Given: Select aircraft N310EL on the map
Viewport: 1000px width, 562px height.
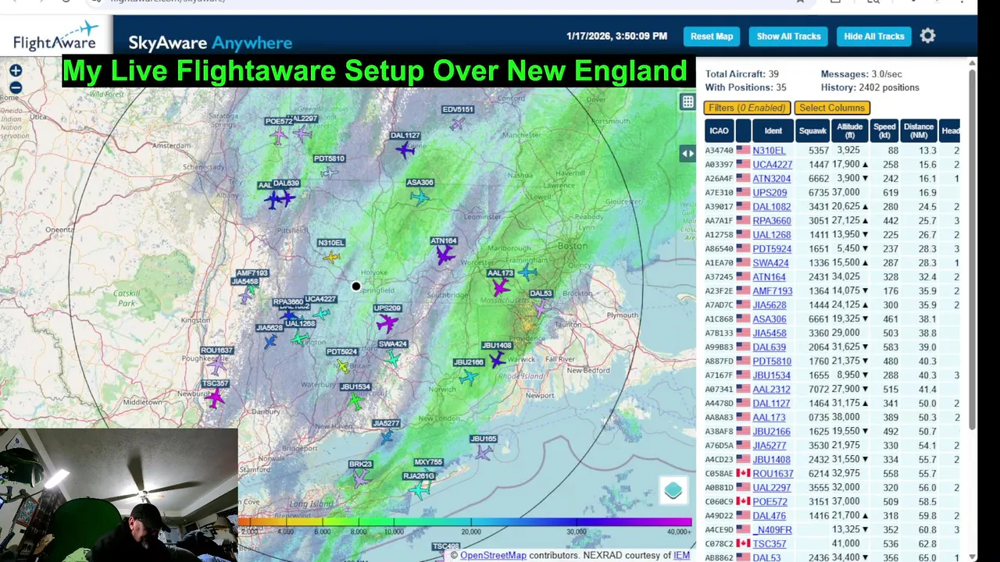Looking at the screenshot, I should tap(332, 258).
